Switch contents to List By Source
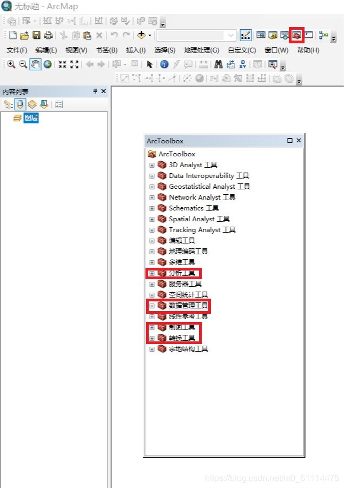This screenshot has height=488, width=344. (20, 104)
